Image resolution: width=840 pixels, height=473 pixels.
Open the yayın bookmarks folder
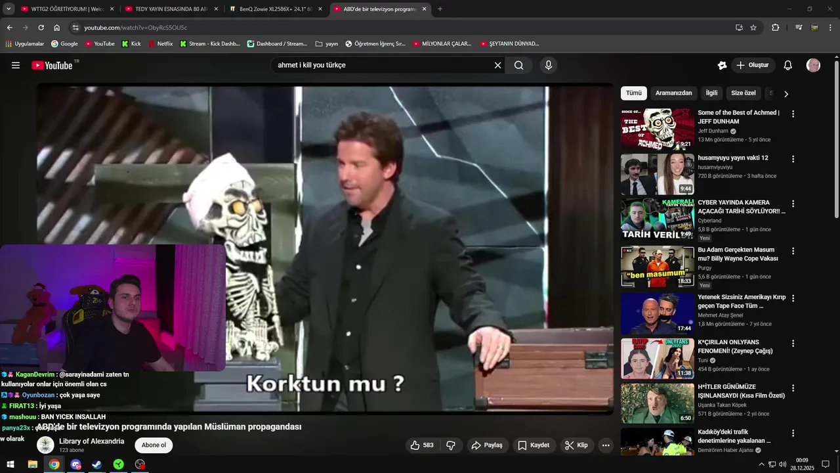[x=327, y=44]
